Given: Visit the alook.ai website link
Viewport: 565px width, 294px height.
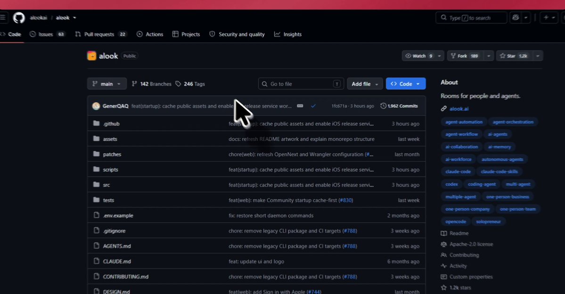Looking at the screenshot, I should pos(459,109).
